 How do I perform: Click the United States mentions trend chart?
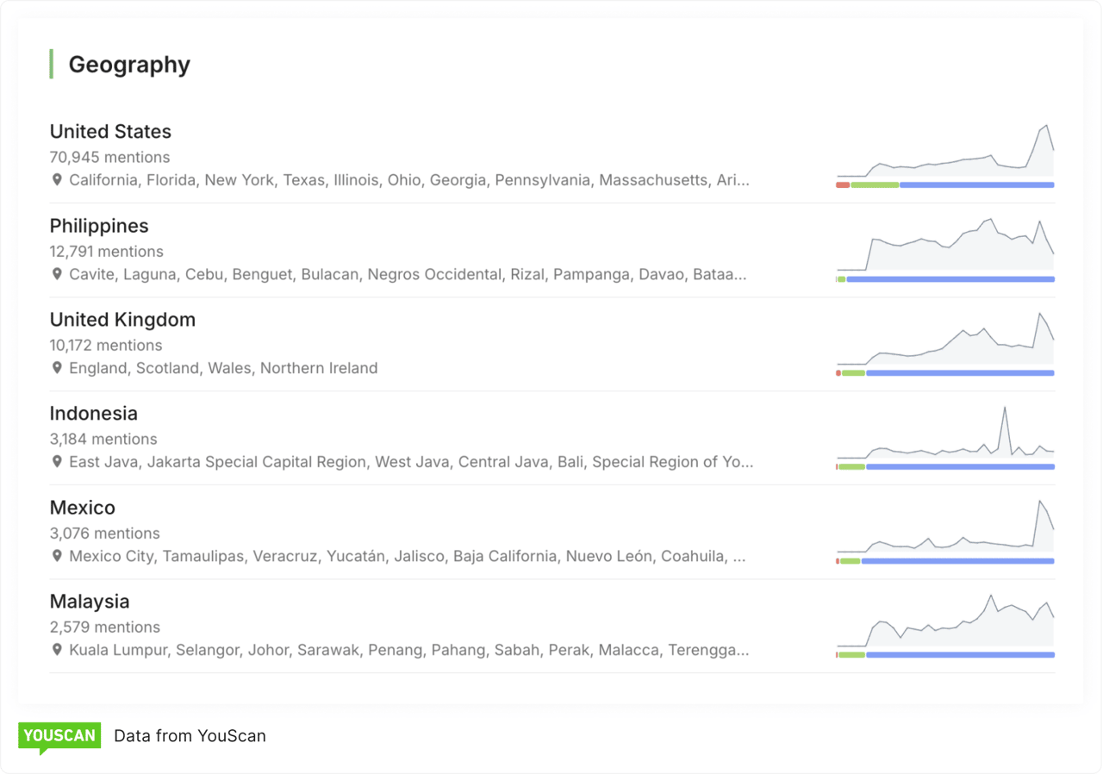click(x=944, y=155)
